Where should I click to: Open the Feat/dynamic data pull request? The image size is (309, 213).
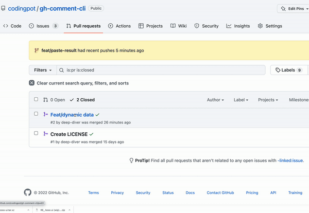[x=72, y=115]
